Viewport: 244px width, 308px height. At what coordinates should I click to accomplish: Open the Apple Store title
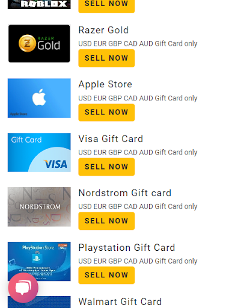(105, 84)
